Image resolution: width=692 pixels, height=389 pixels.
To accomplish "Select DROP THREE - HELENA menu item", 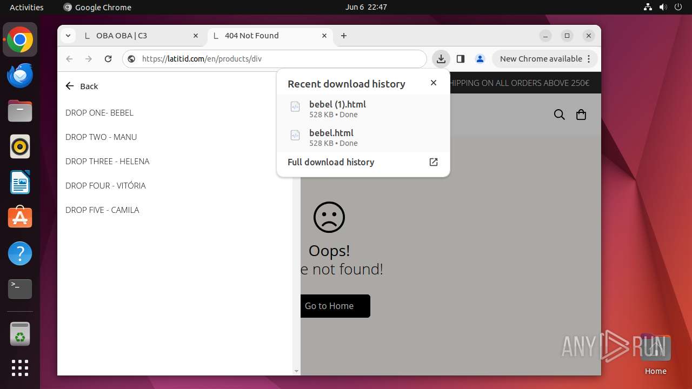I will (x=107, y=162).
